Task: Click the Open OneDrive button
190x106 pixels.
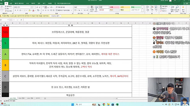Action: [x=55, y=16]
